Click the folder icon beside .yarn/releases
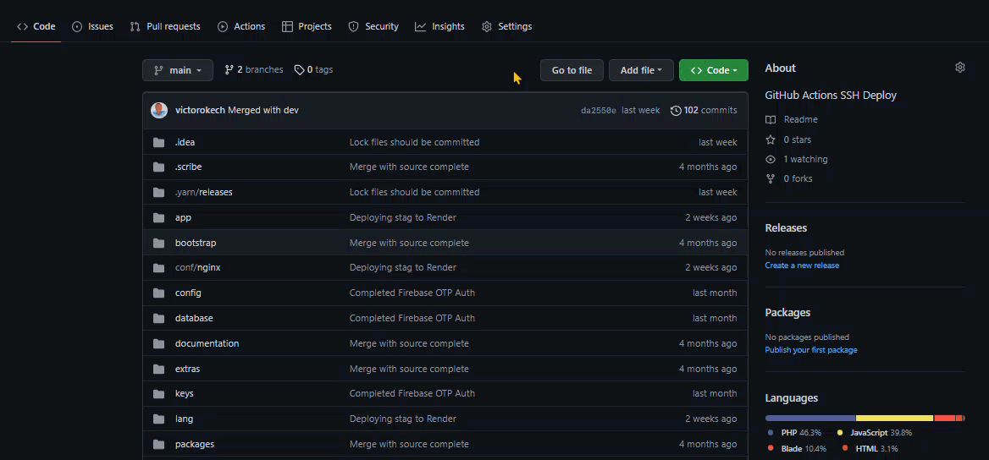The width and height of the screenshot is (989, 460). coord(159,192)
